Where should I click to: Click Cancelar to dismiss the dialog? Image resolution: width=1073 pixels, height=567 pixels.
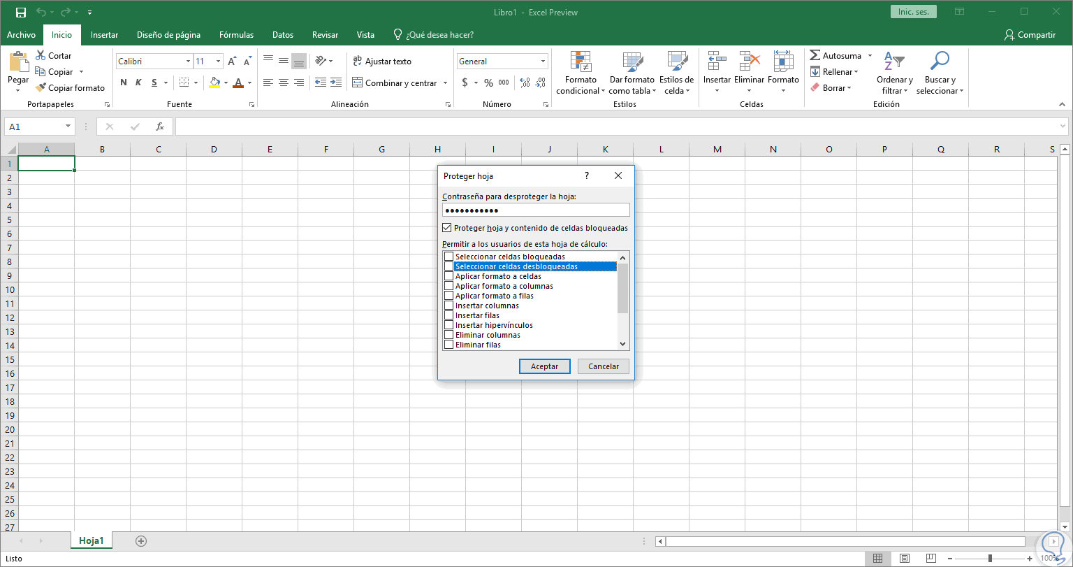[x=604, y=366]
